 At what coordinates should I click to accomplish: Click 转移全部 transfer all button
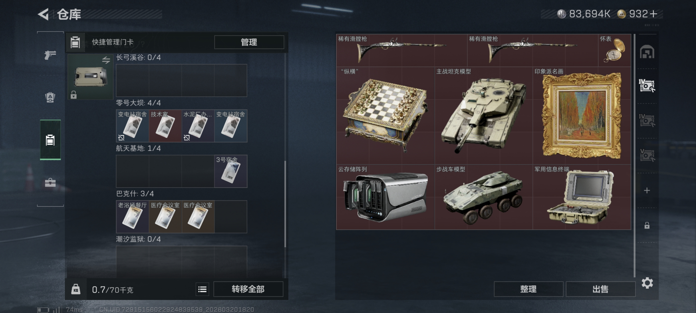(x=248, y=289)
